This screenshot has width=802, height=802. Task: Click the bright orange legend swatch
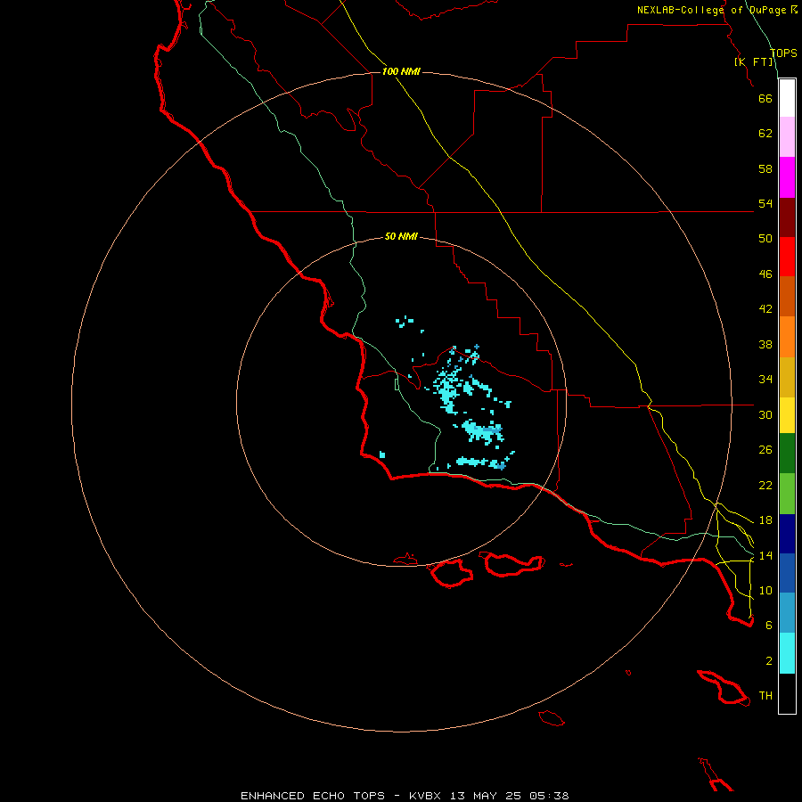click(x=787, y=337)
